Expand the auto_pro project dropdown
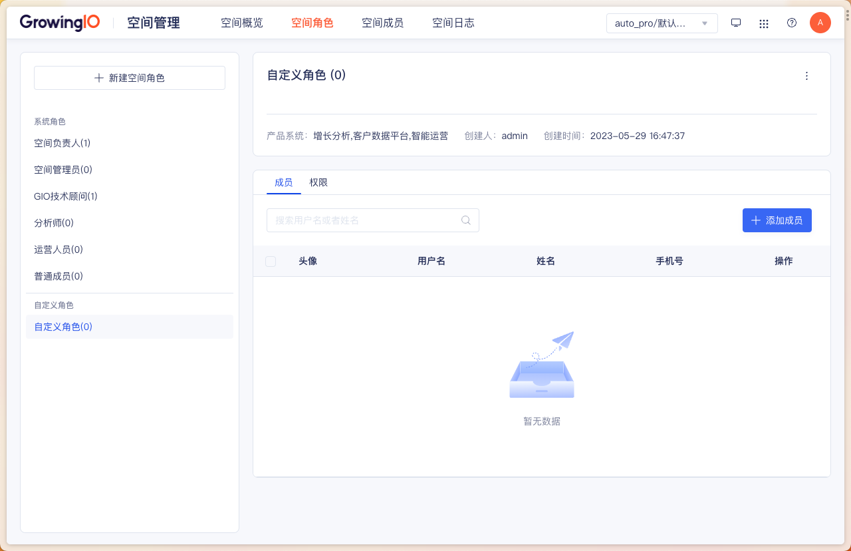This screenshot has height=551, width=851. 662,23
